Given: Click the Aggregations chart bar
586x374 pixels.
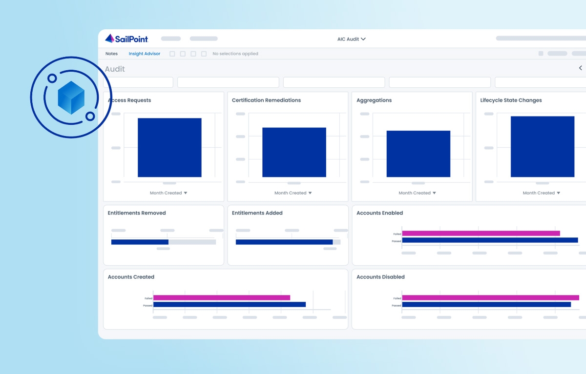Looking at the screenshot, I should tap(419, 154).
